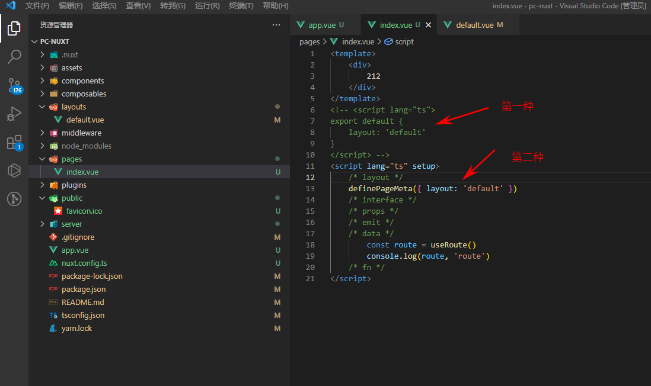
Task: Click the yarn.lock file icon
Action: point(53,329)
